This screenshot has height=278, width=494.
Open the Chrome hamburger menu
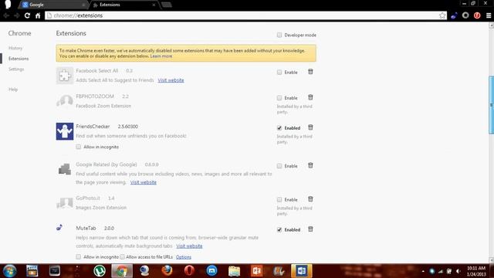click(x=489, y=15)
